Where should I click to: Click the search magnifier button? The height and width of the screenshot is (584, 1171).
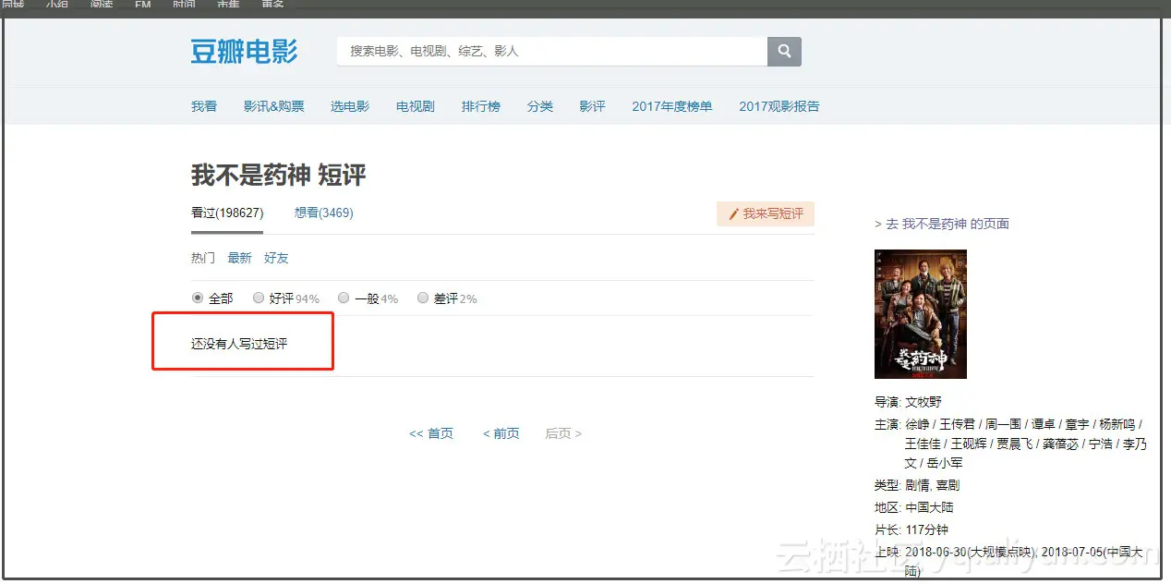(784, 52)
